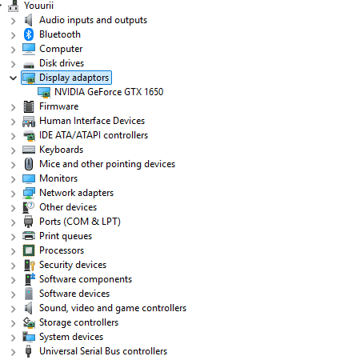Image resolution: width=352 pixels, height=360 pixels.
Task: Click the Processors icon
Action: coord(29,250)
